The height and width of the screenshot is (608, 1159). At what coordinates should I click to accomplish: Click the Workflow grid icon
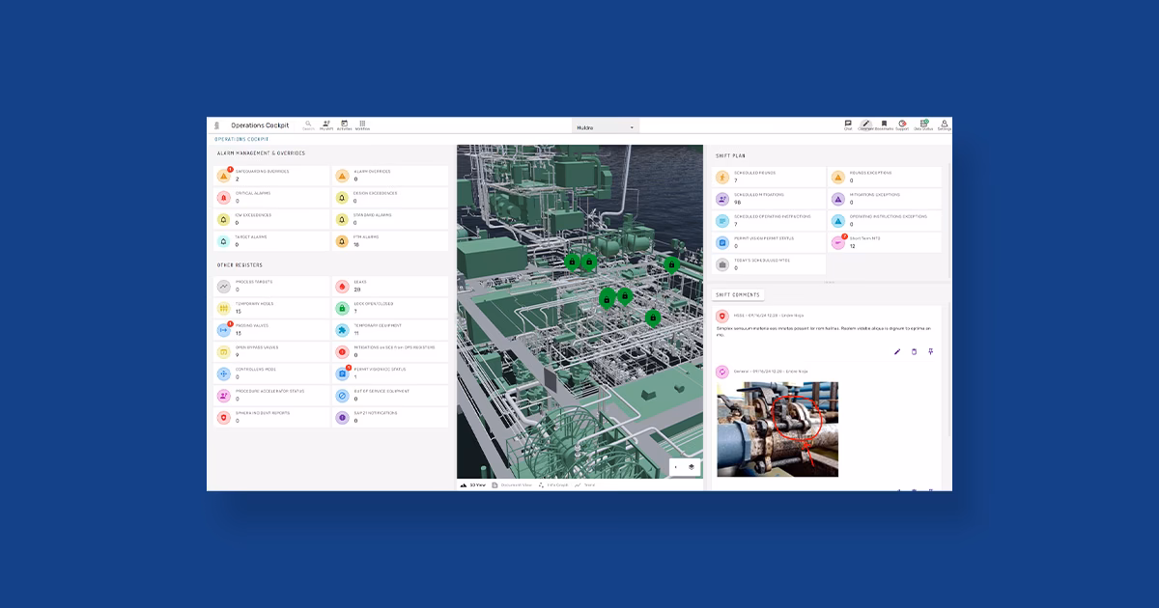click(x=362, y=124)
